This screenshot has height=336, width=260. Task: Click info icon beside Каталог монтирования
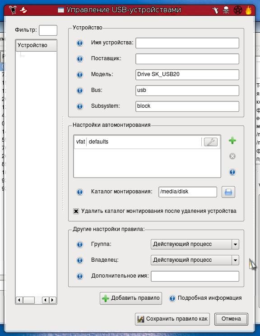tap(80, 192)
